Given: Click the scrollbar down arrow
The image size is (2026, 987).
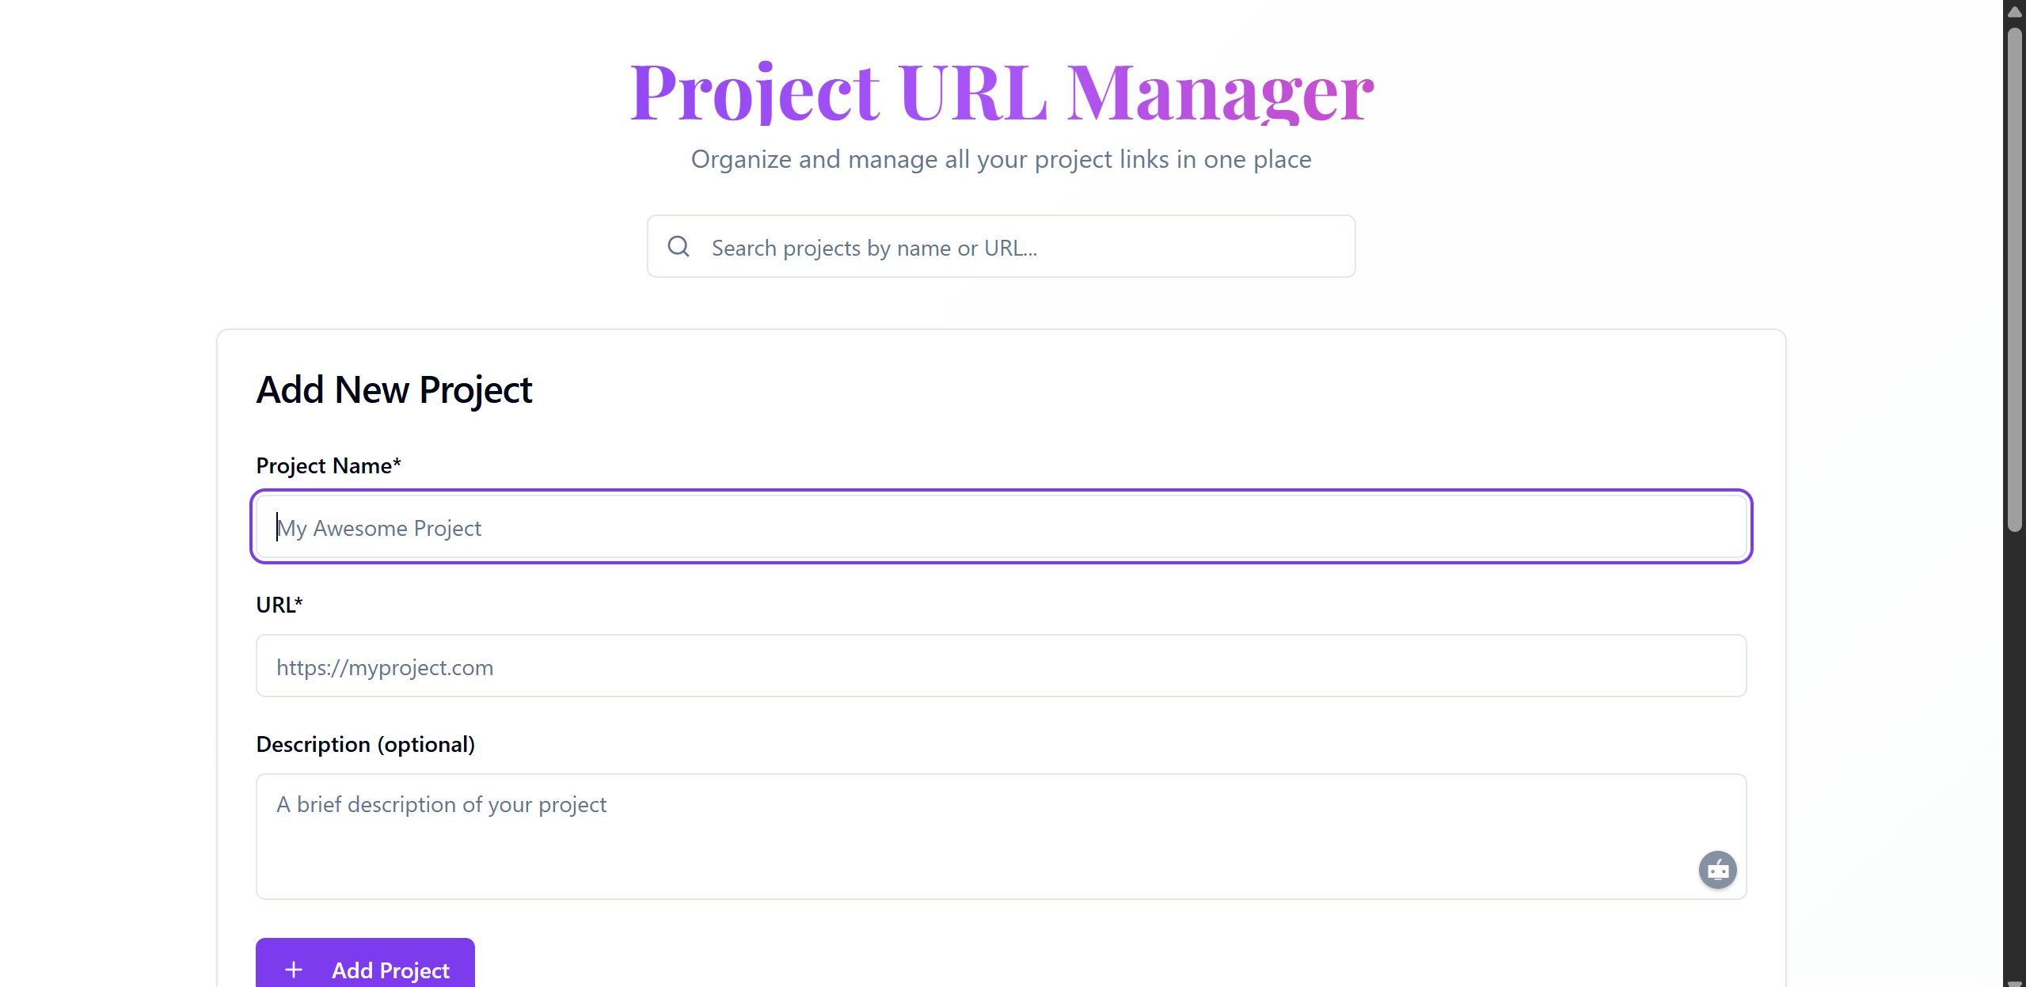Looking at the screenshot, I should tap(2015, 981).
